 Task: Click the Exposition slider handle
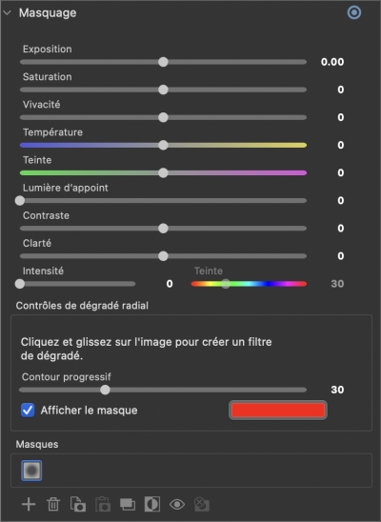(163, 62)
